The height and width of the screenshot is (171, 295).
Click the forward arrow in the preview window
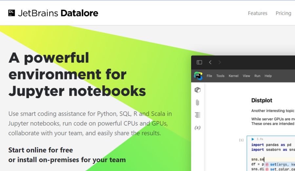(220, 62)
